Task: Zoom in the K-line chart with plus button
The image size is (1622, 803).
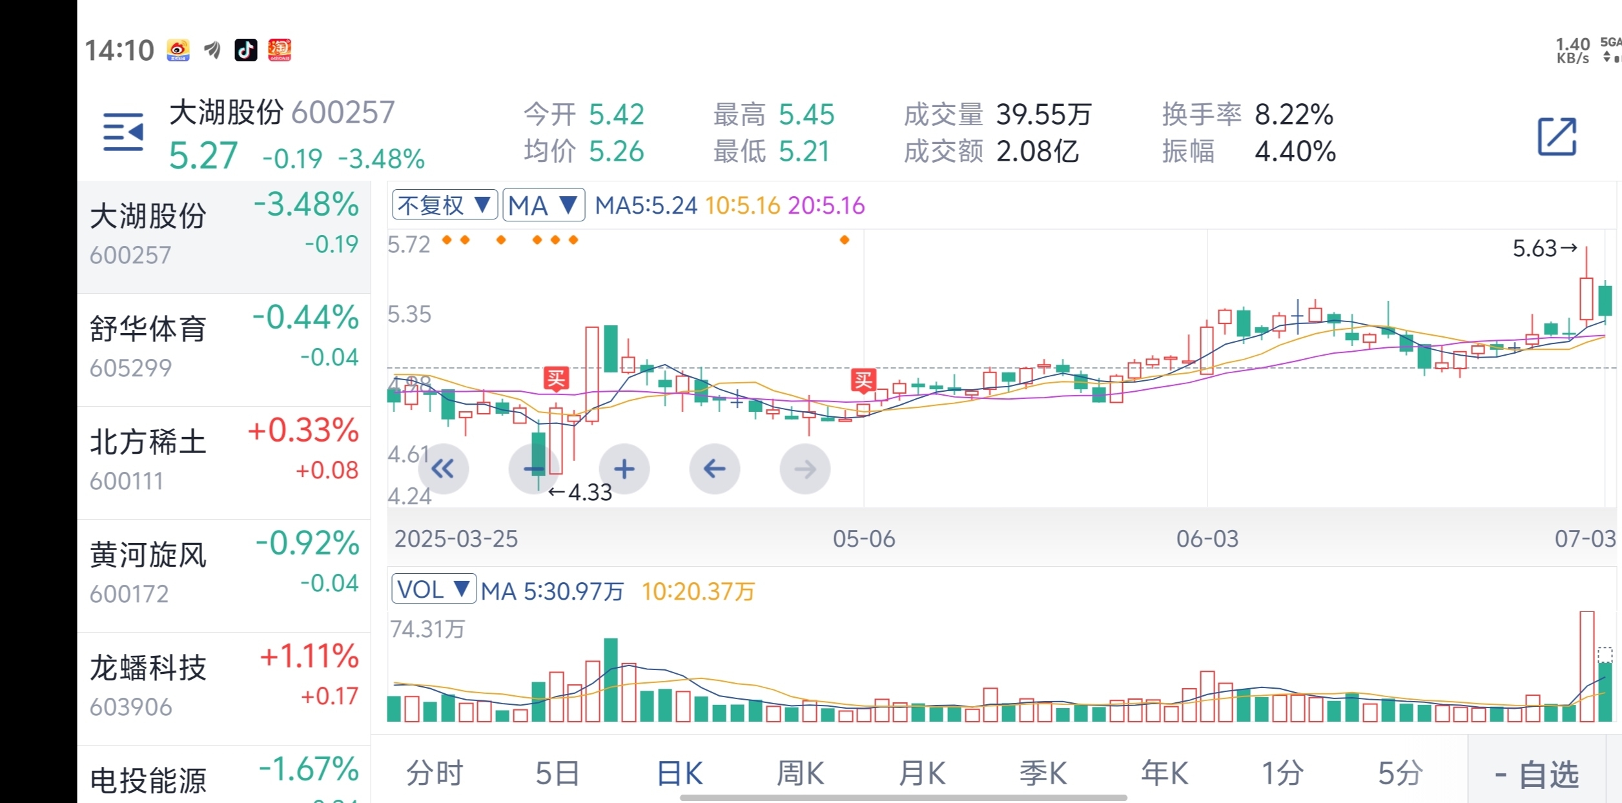Action: coord(624,469)
